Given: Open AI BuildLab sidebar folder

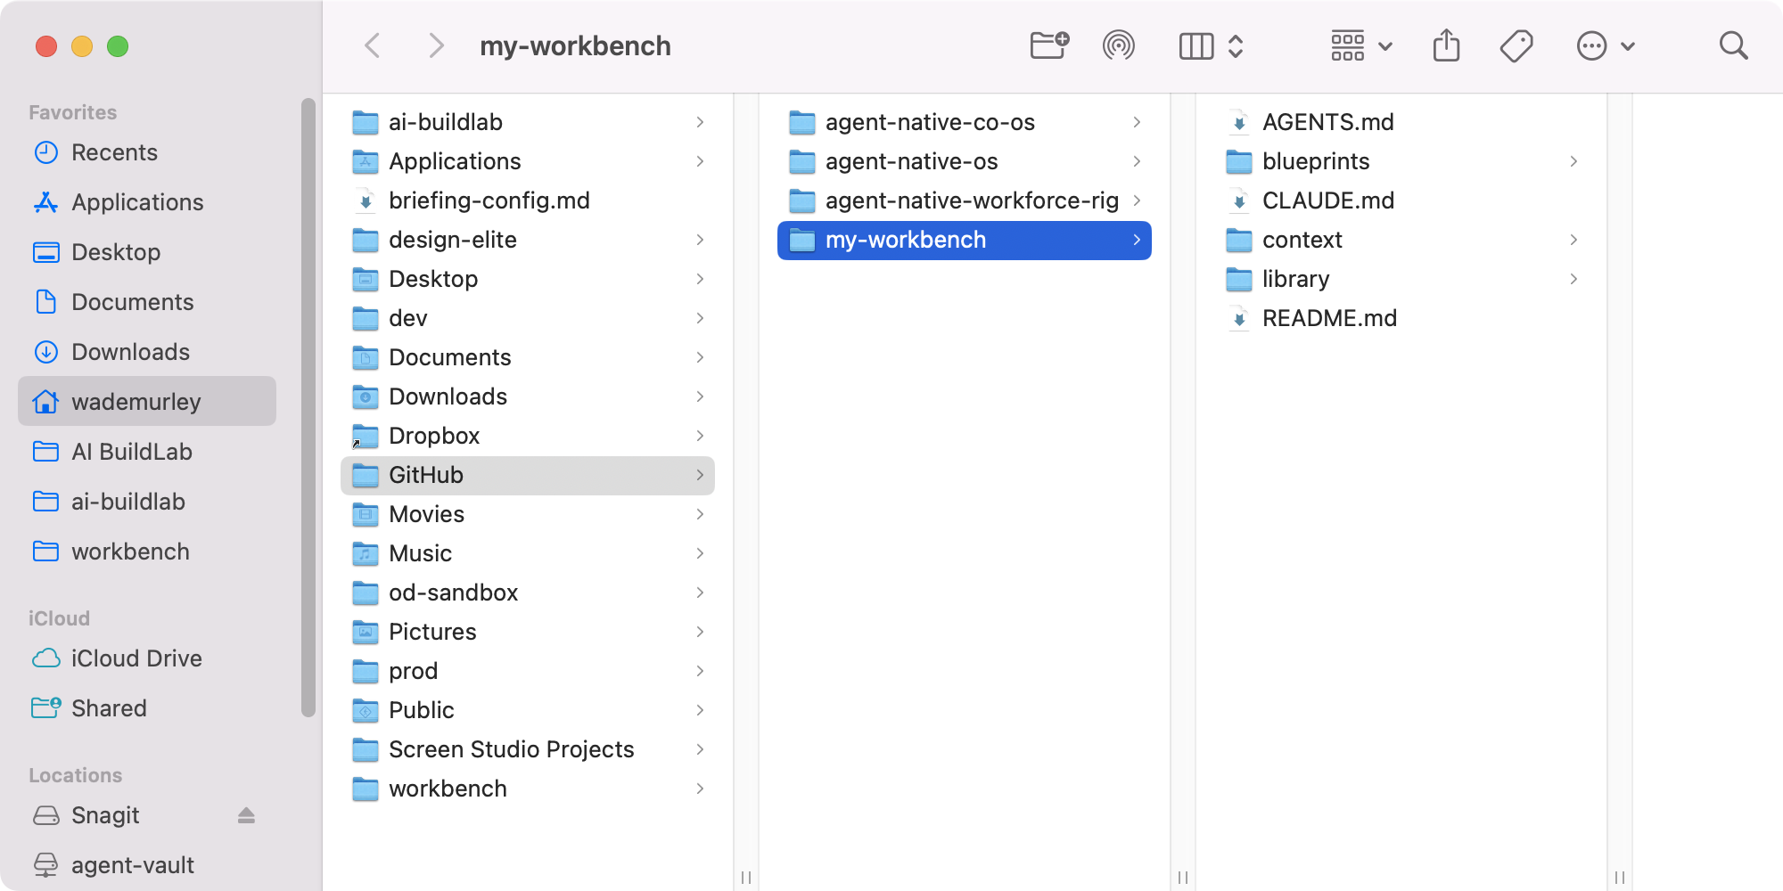Looking at the screenshot, I should (147, 452).
